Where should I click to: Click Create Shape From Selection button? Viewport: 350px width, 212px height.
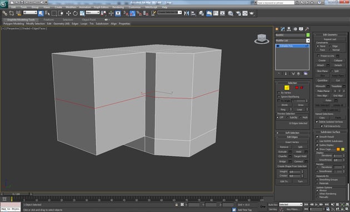[292, 166]
